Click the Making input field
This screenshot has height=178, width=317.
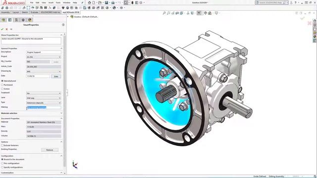point(44,107)
